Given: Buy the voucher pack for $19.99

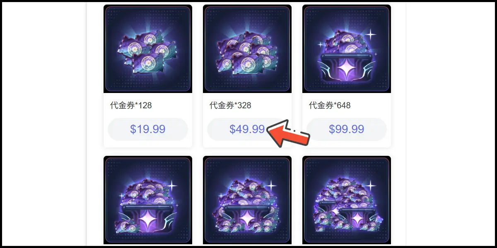Looking at the screenshot, I should 148,129.
